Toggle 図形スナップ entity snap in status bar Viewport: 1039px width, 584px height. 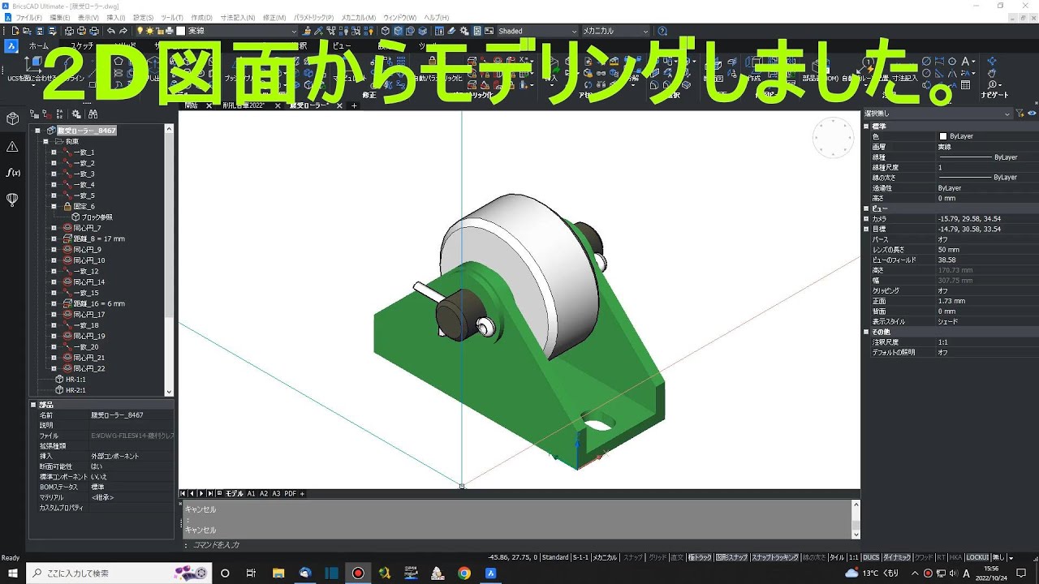click(731, 558)
